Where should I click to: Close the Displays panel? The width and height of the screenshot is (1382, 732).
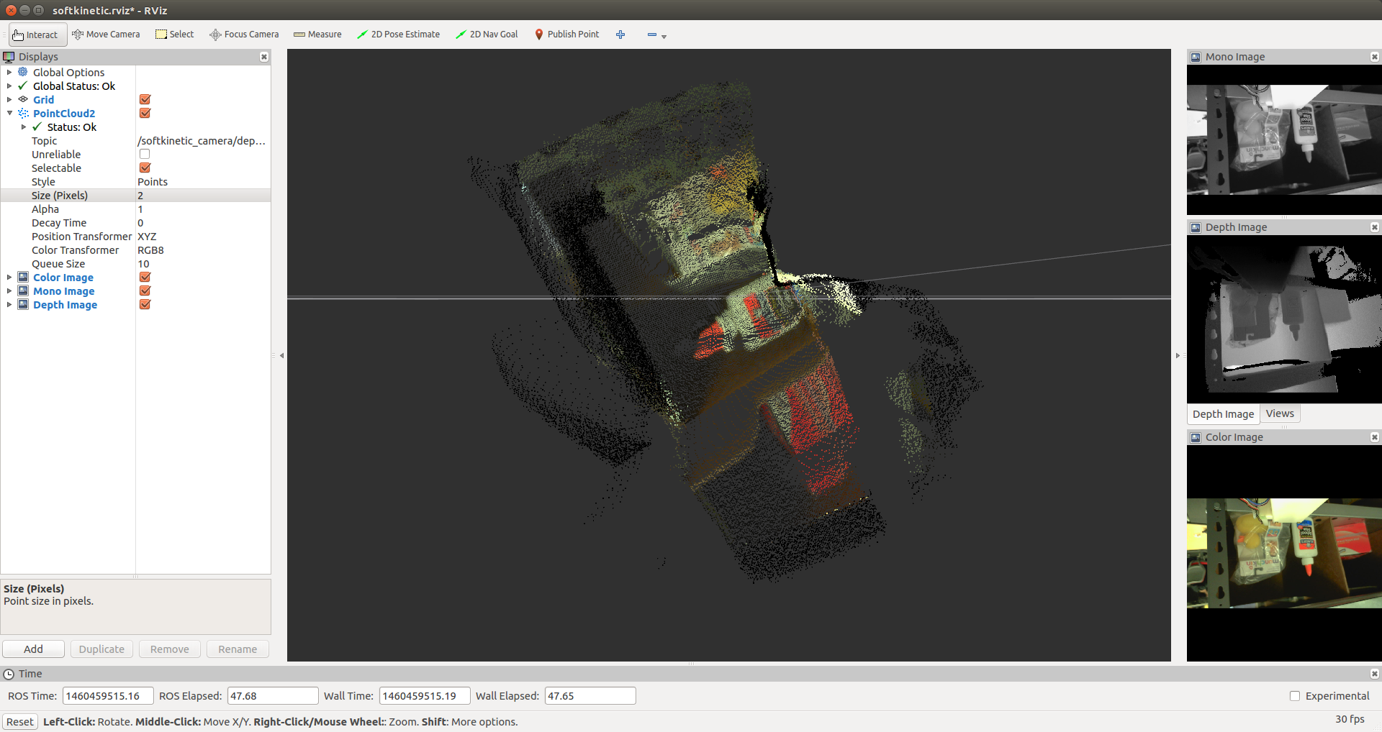pos(264,57)
